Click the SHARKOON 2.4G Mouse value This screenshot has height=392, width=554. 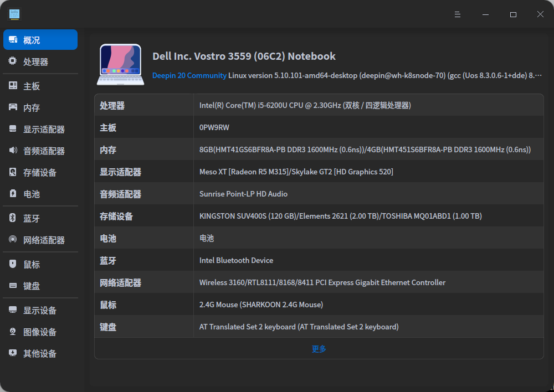tap(261, 305)
